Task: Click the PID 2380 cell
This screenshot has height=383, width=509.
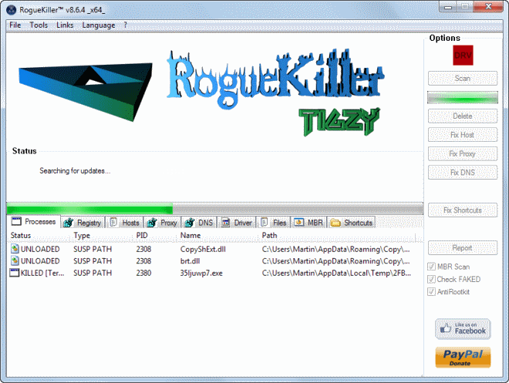Action: pyautogui.click(x=143, y=273)
